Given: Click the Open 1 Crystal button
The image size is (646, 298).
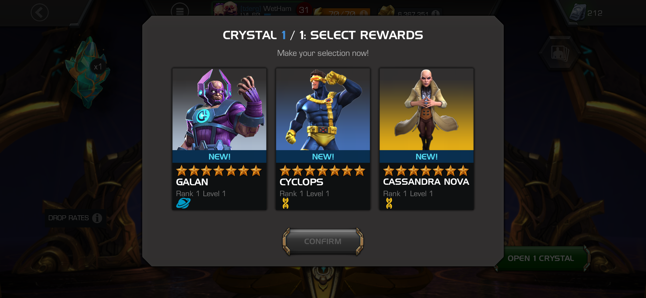Looking at the screenshot, I should click(541, 258).
